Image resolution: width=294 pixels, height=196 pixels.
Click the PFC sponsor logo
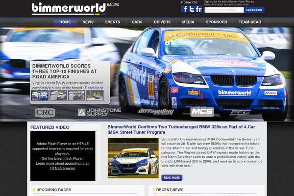[240, 112]
